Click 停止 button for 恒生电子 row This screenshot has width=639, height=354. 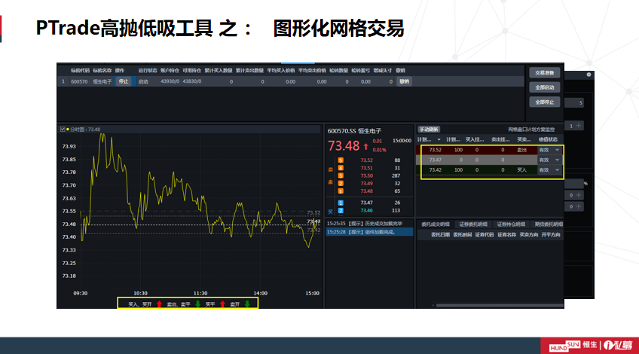123,81
